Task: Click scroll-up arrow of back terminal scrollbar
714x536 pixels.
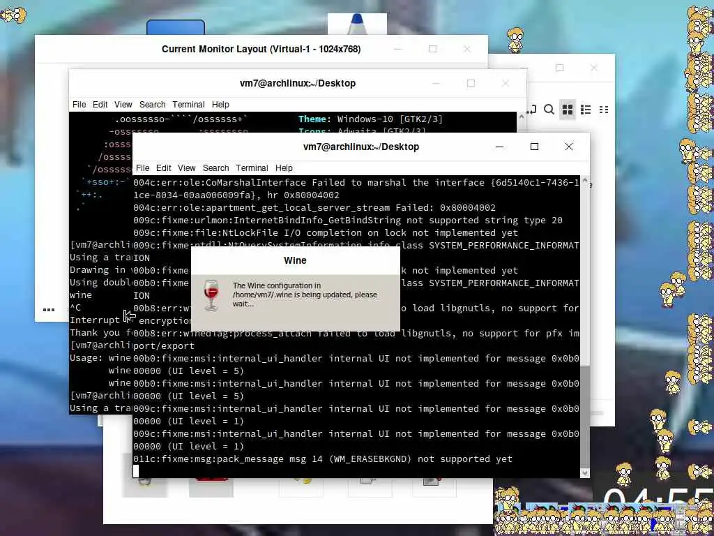Action: click(x=522, y=117)
